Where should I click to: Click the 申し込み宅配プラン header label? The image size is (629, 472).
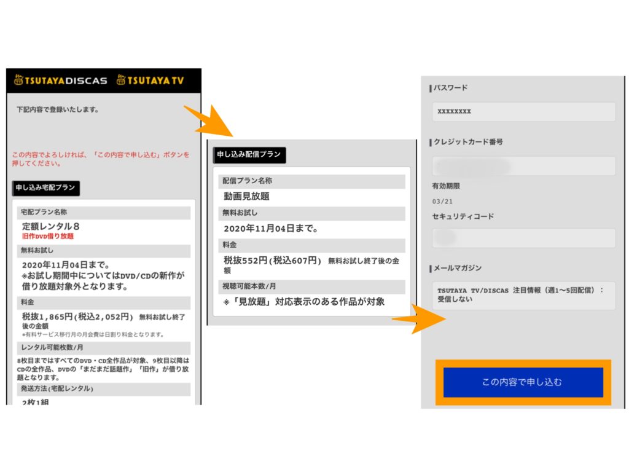[45, 188]
